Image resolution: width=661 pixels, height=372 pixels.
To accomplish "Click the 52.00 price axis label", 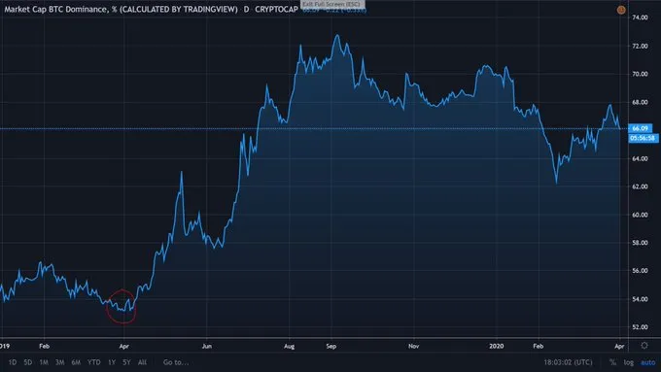I will tap(640, 327).
